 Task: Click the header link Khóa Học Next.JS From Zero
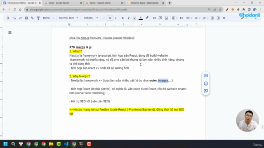point(102,38)
